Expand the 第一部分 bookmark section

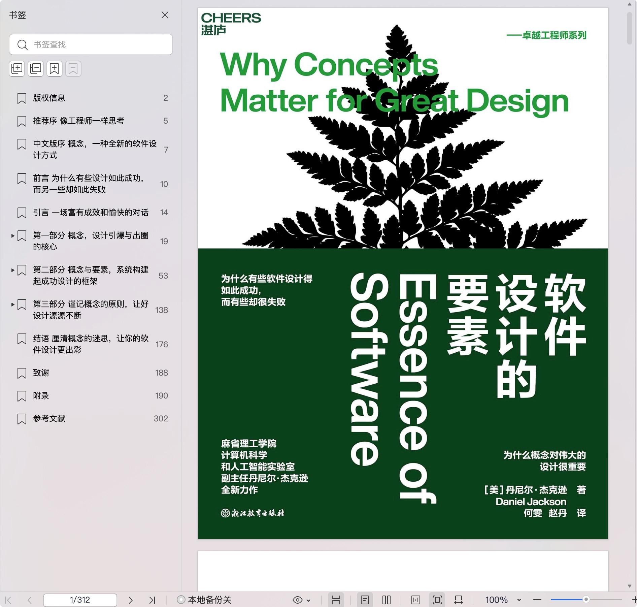coord(13,236)
